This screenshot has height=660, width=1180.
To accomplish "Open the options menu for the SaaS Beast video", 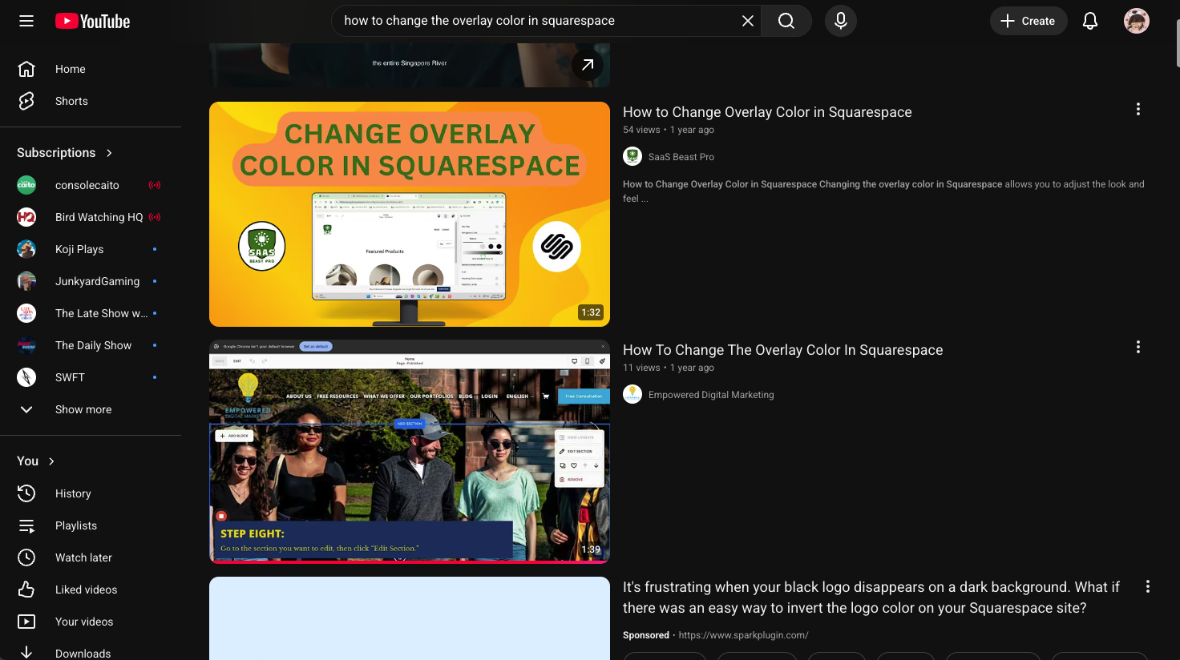I will click(1138, 109).
